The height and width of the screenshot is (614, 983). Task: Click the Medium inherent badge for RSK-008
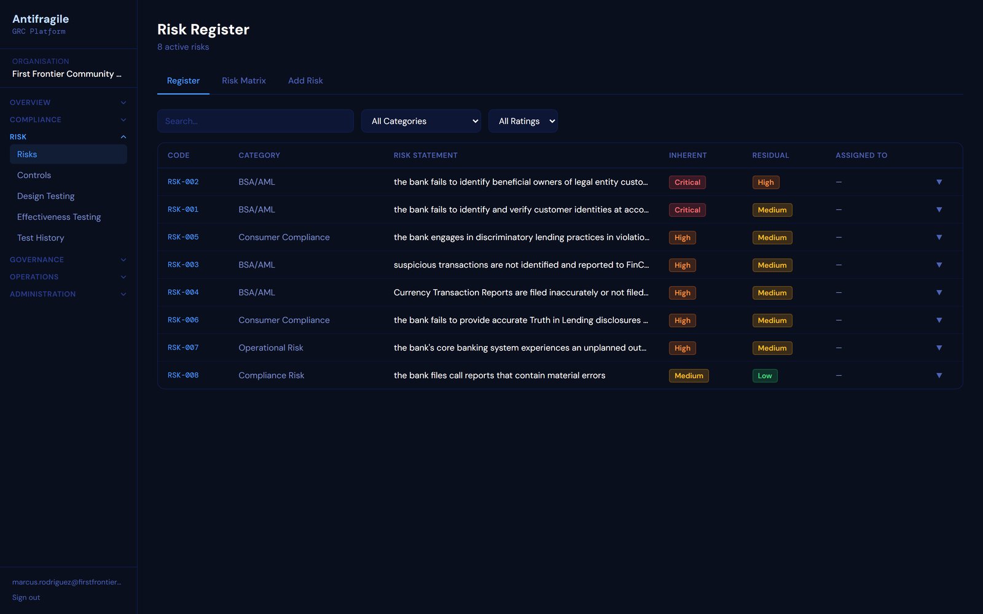click(689, 376)
